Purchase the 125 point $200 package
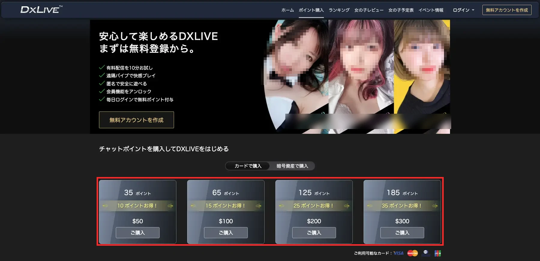Image resolution: width=540 pixels, height=261 pixels. pyautogui.click(x=314, y=232)
